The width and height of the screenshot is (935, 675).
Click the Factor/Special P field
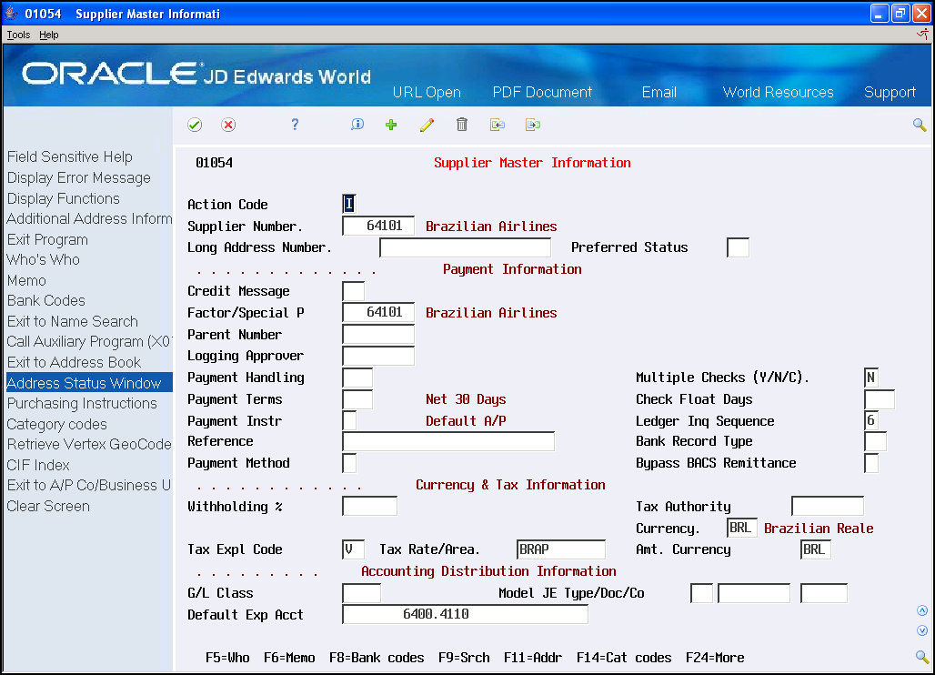click(x=378, y=312)
